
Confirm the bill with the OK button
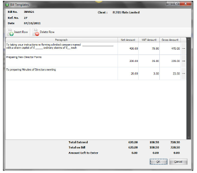(x=159, y=161)
